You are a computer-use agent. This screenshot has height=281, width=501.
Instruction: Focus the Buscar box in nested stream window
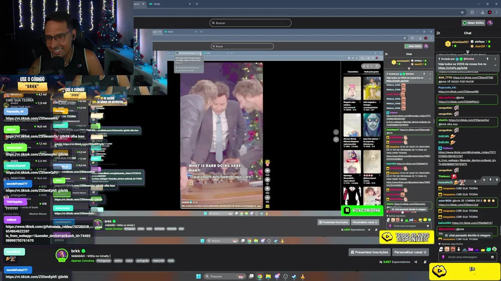coord(242,46)
